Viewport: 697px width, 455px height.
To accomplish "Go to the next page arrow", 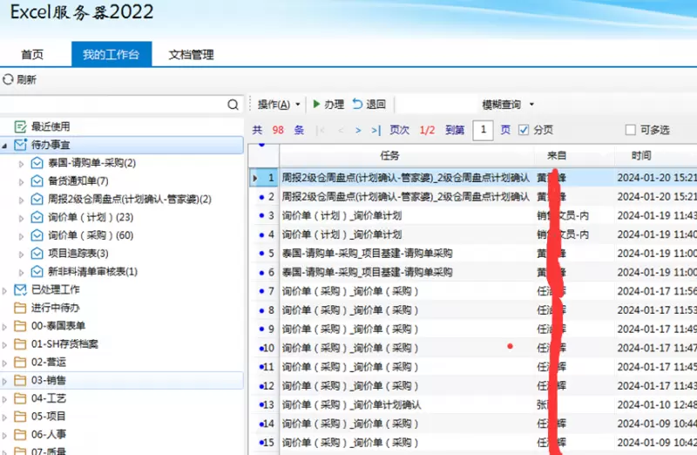I will click(x=358, y=130).
